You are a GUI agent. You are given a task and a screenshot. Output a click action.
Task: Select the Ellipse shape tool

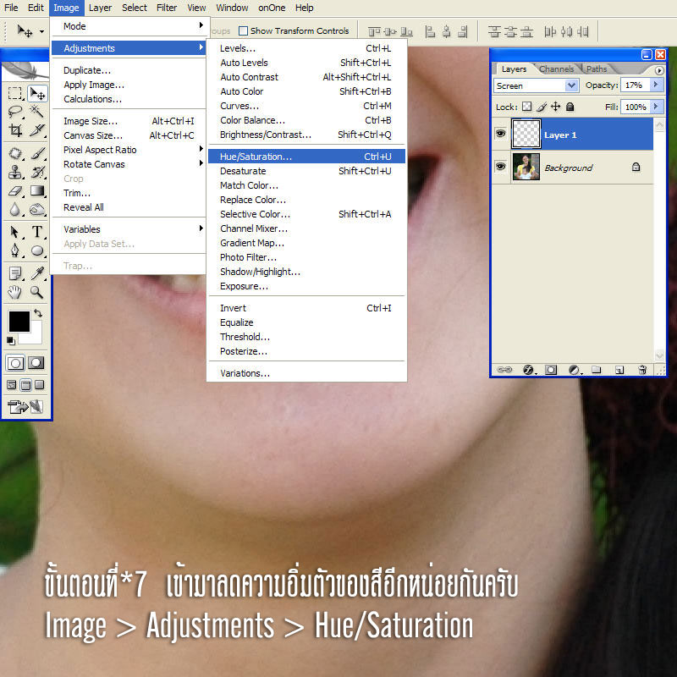37,250
